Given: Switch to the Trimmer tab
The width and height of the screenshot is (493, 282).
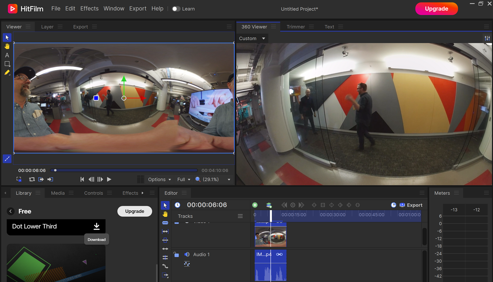Looking at the screenshot, I should pos(295,27).
